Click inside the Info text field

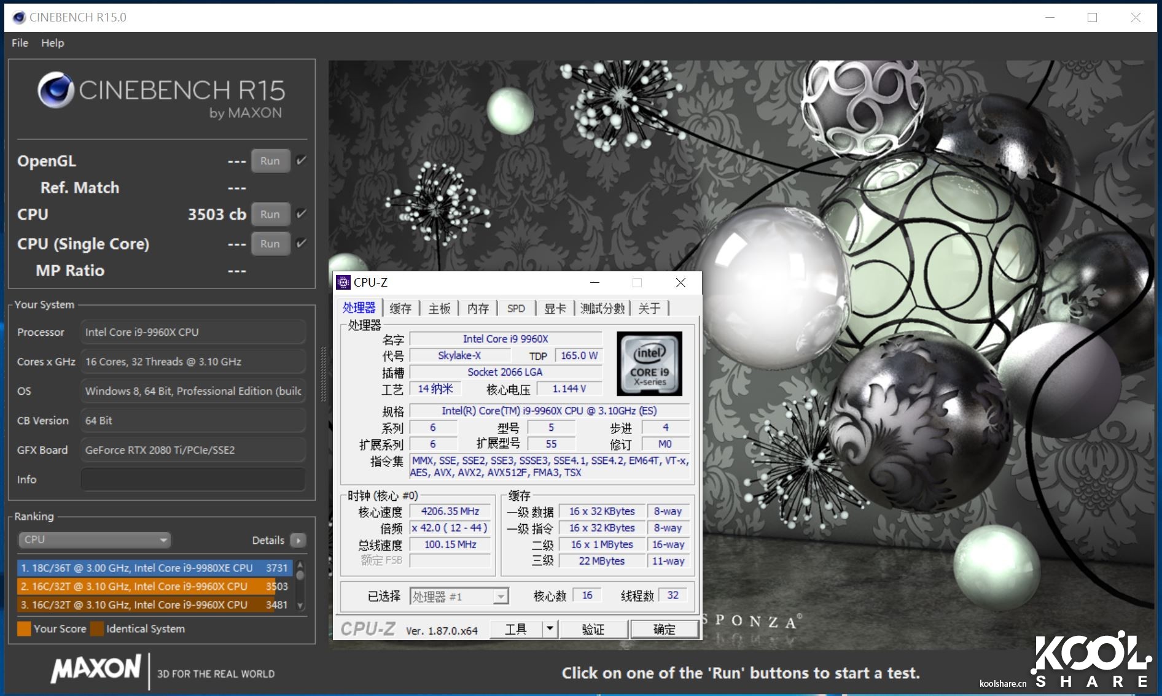coord(192,479)
